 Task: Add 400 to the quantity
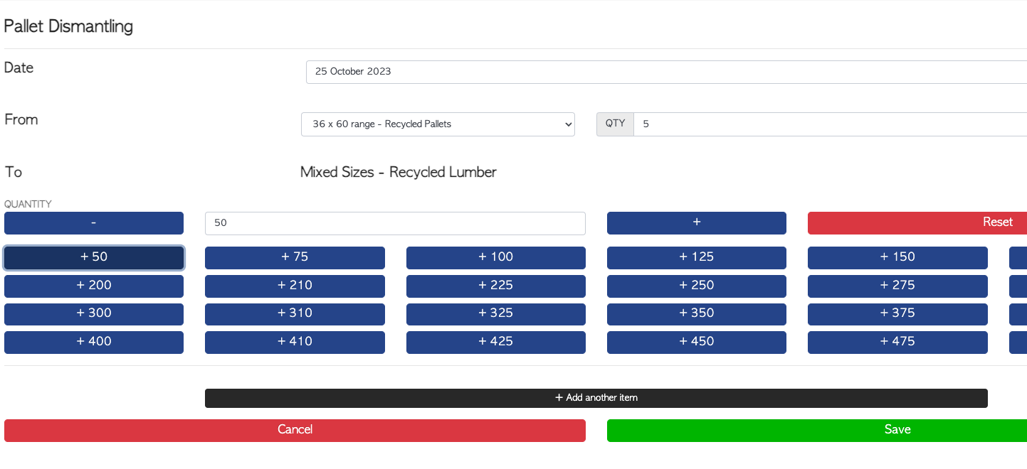click(x=94, y=343)
